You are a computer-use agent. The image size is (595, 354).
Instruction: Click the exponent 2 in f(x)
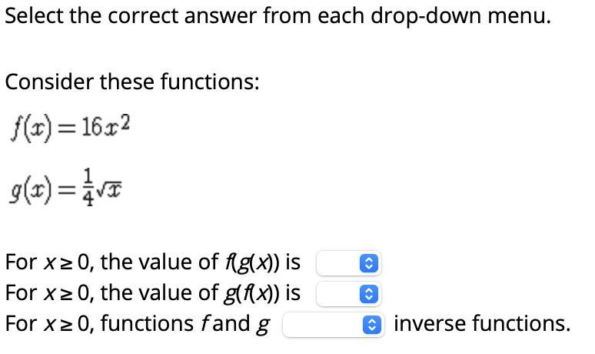pyautogui.click(x=125, y=122)
